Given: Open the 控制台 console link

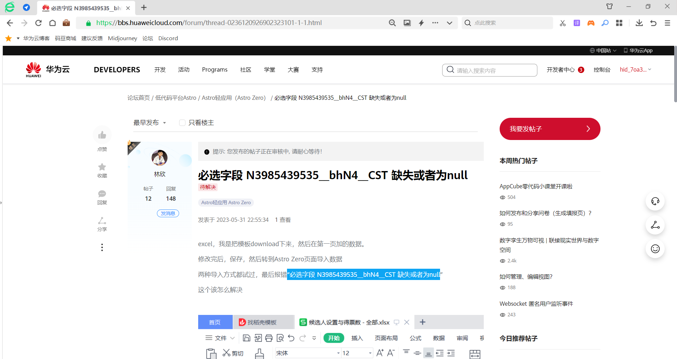Looking at the screenshot, I should tap(602, 69).
